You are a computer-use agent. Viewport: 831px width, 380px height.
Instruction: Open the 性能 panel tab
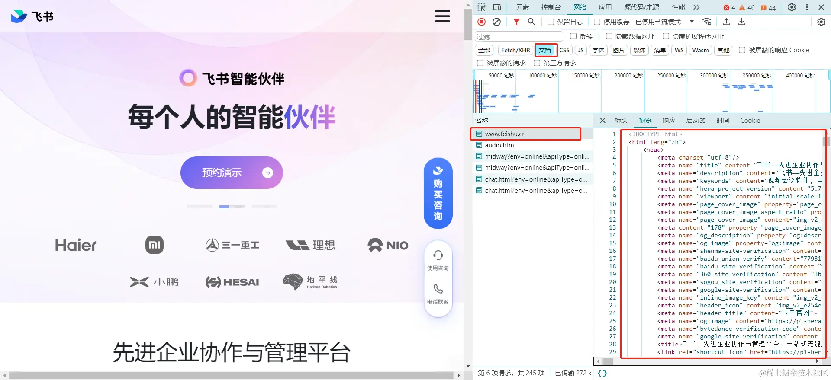[x=678, y=7]
